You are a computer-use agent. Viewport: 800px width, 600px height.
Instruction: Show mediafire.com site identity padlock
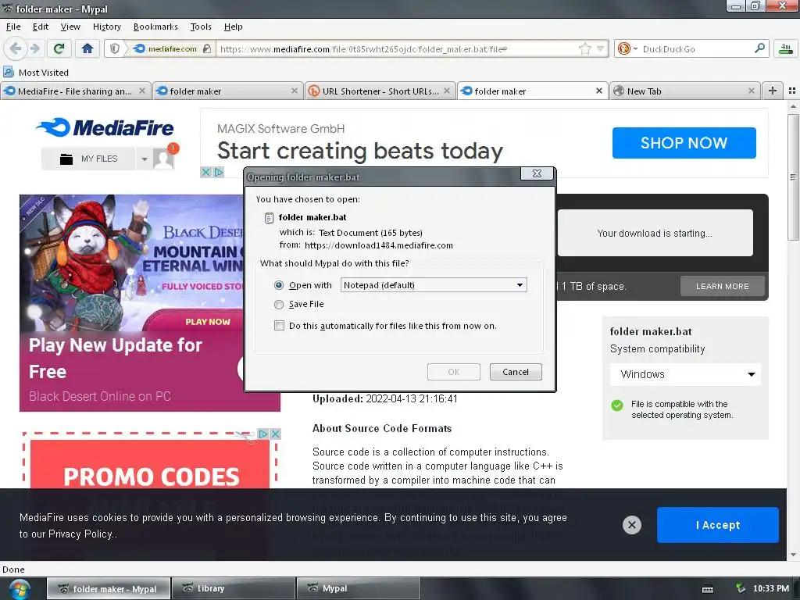click(206, 48)
